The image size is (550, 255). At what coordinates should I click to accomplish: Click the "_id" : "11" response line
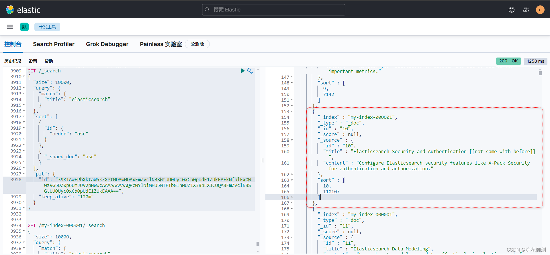(335, 226)
